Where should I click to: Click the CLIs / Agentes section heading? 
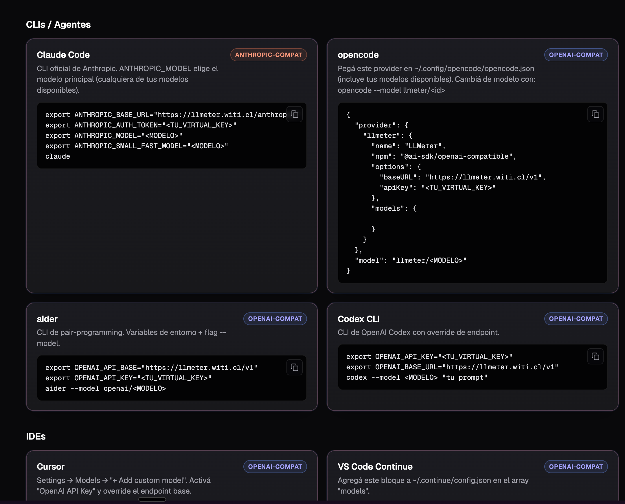(x=58, y=25)
